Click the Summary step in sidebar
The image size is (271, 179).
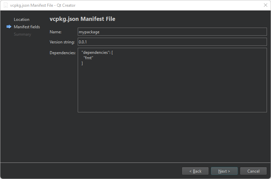[22, 34]
